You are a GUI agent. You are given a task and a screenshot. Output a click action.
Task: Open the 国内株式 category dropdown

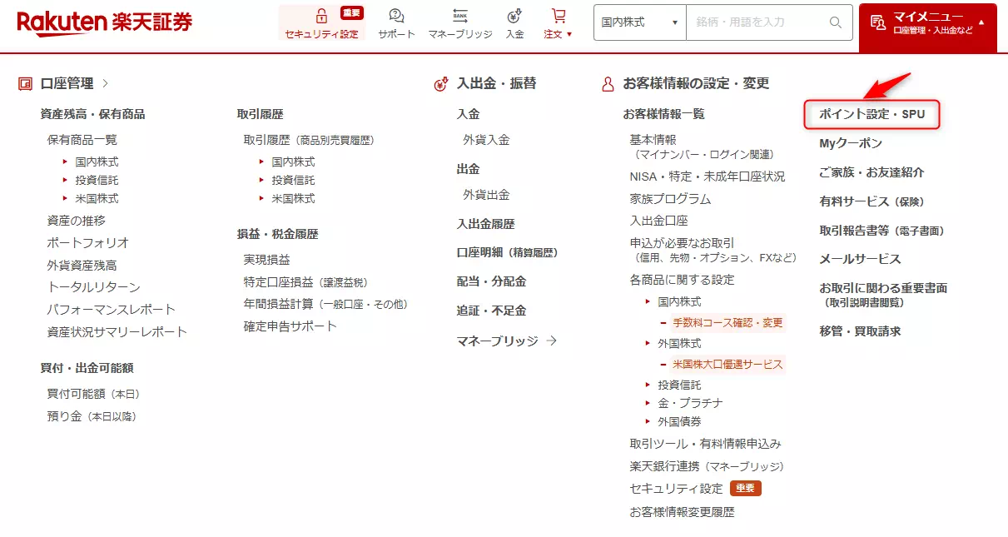tap(638, 22)
